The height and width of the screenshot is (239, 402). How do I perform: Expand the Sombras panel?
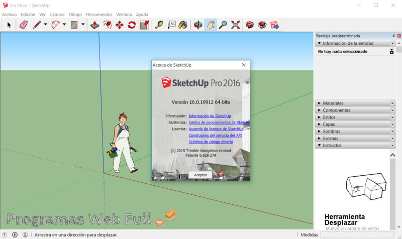(319, 131)
